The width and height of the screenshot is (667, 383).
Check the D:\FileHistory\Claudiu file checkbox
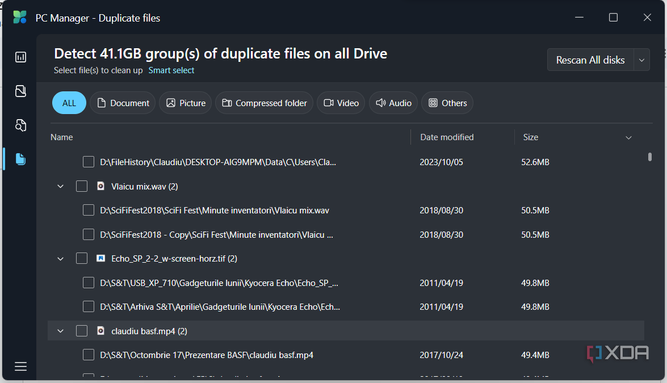(x=89, y=162)
